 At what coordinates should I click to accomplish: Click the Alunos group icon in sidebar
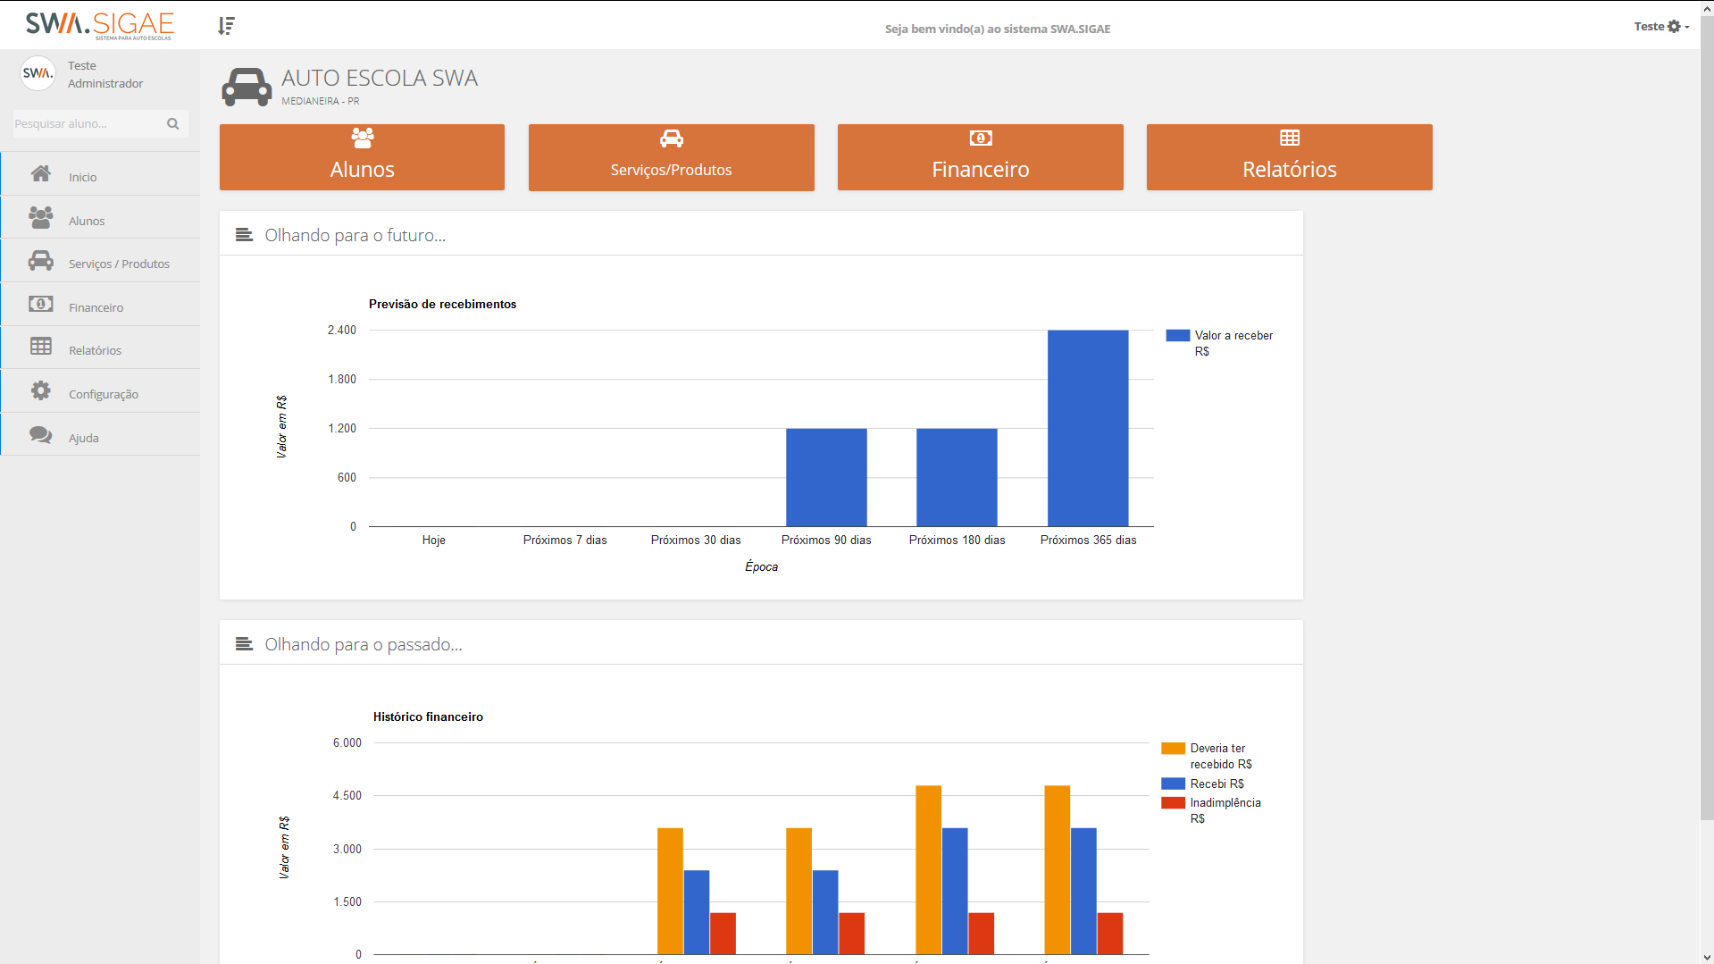(40, 217)
